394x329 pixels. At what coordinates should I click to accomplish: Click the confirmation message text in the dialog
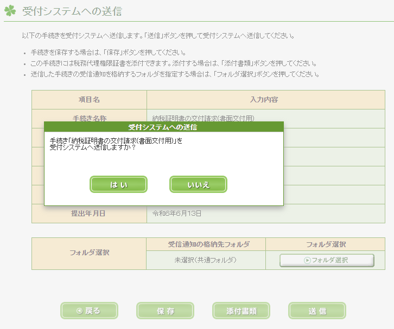[116, 144]
